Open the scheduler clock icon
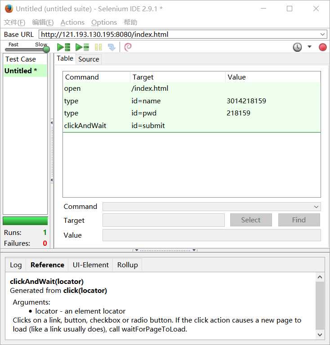This screenshot has width=330, height=345. [x=297, y=47]
